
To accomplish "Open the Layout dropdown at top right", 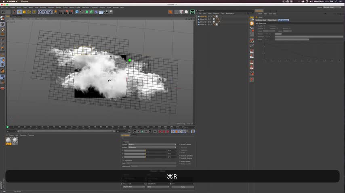I will (x=332, y=7).
